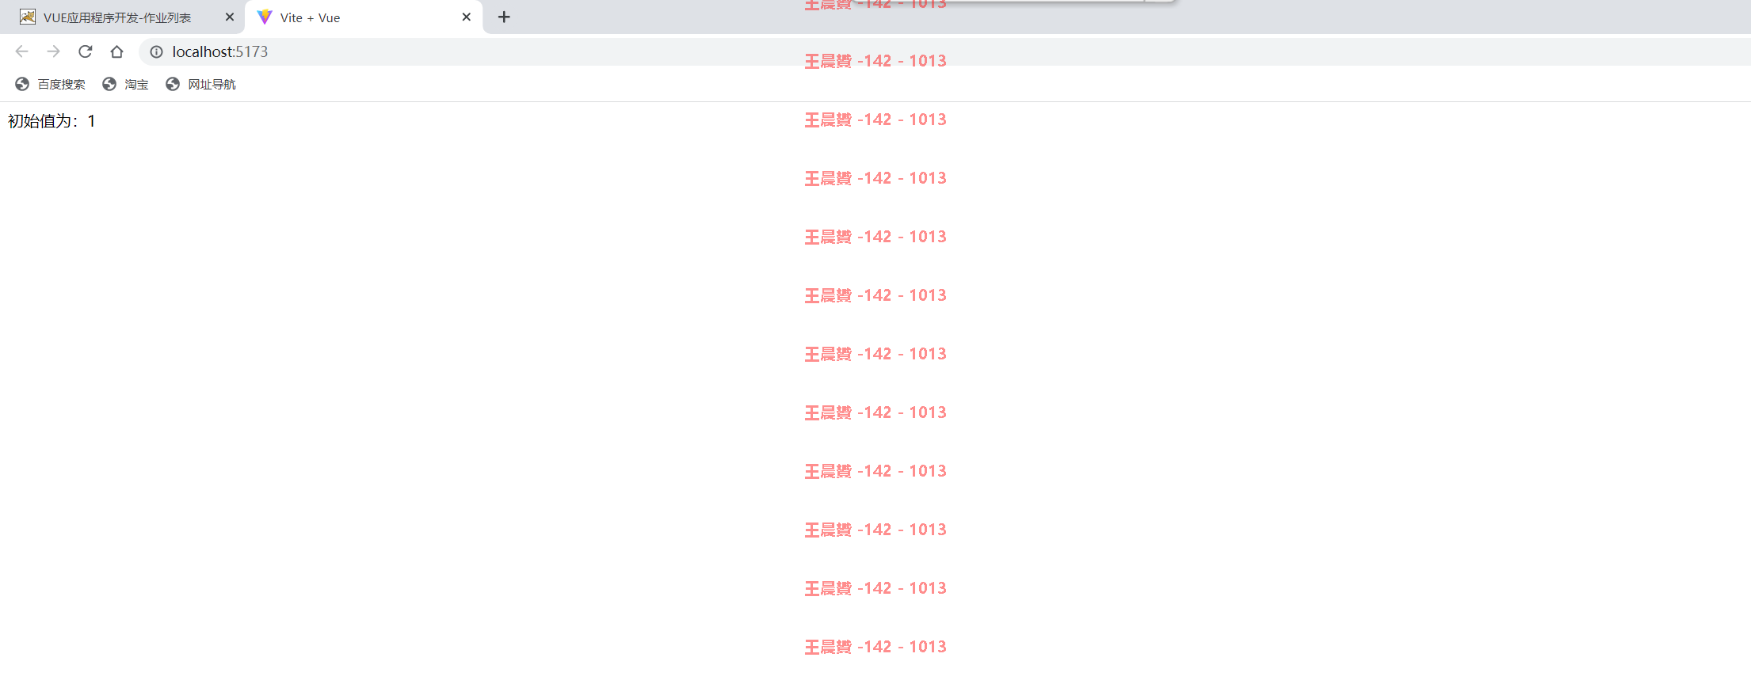Click the browser forward arrow

point(53,51)
